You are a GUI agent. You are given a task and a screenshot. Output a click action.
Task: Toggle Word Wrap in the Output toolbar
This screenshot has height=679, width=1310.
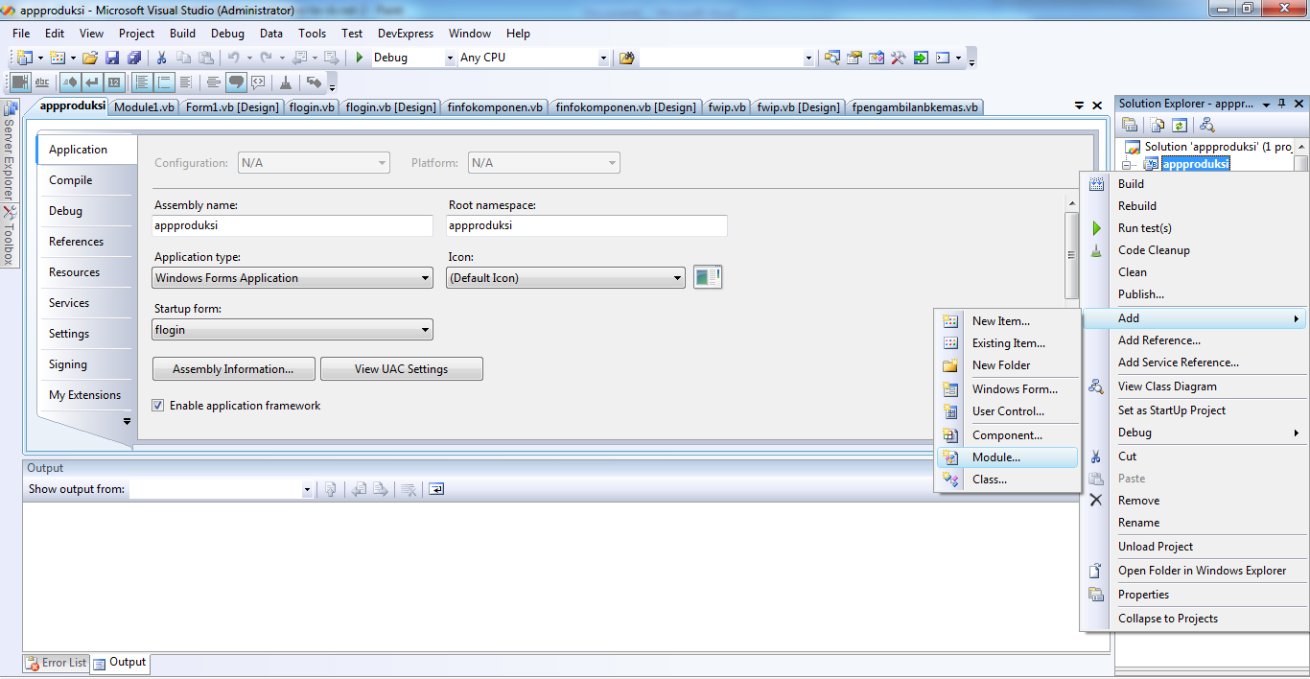point(436,489)
